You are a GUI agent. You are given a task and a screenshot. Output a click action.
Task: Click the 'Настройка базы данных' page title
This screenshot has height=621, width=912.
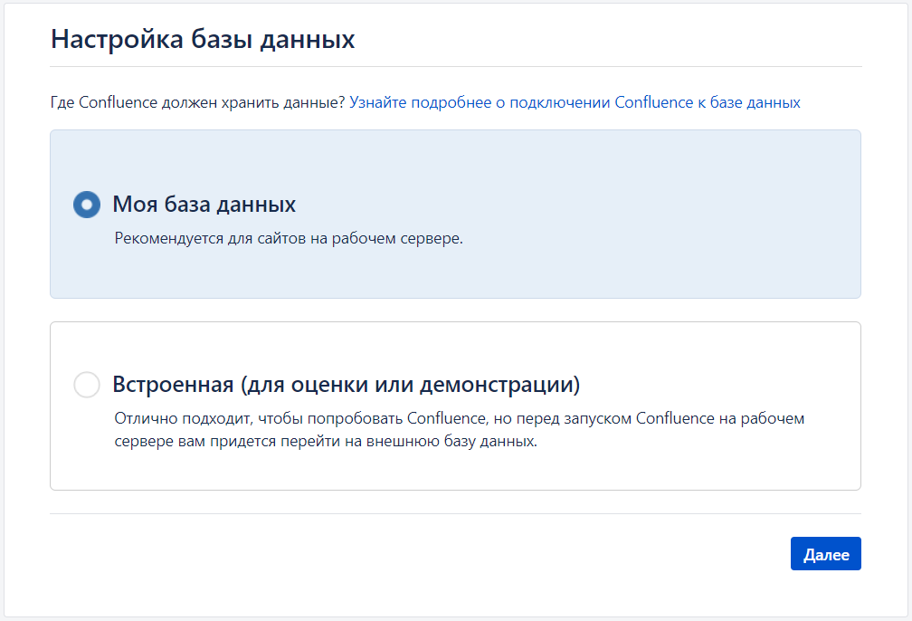point(203,39)
